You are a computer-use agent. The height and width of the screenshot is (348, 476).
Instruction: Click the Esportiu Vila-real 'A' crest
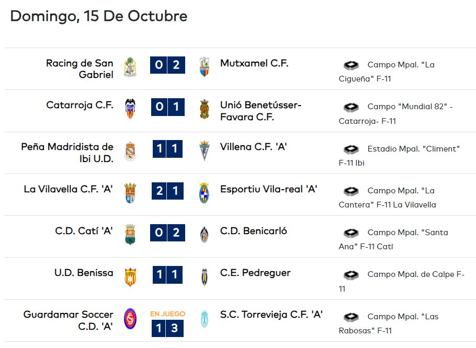pyautogui.click(x=205, y=193)
